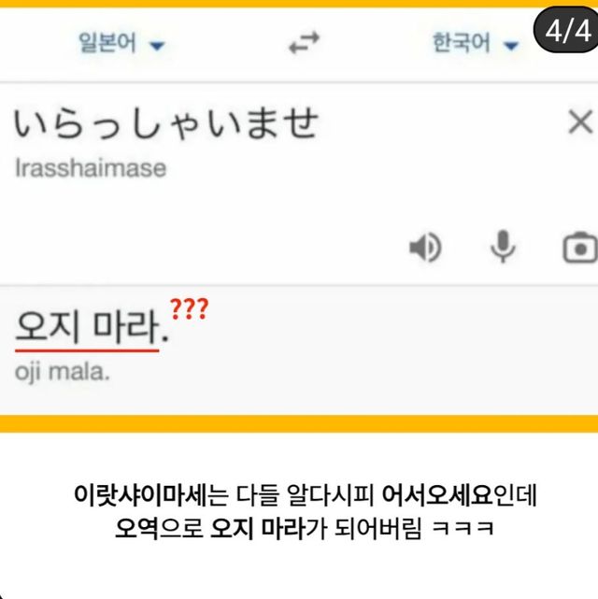Click the arrow next to 한국어
The height and width of the screenshot is (599, 598).
[x=511, y=46]
